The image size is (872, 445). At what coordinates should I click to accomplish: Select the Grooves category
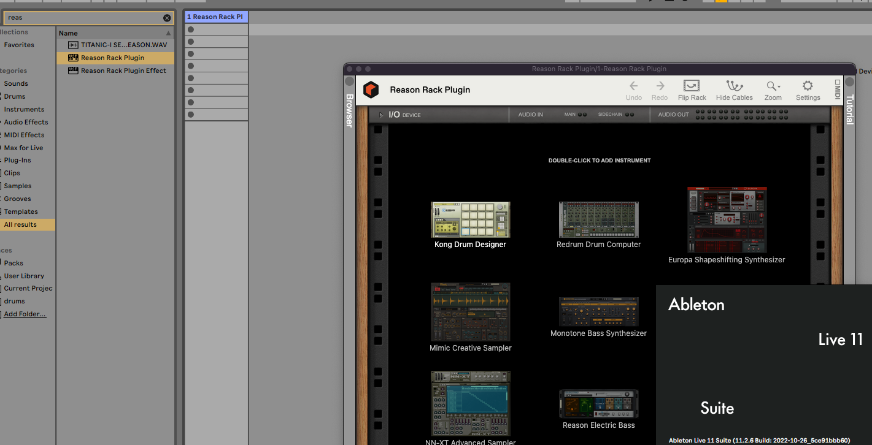[x=17, y=199]
